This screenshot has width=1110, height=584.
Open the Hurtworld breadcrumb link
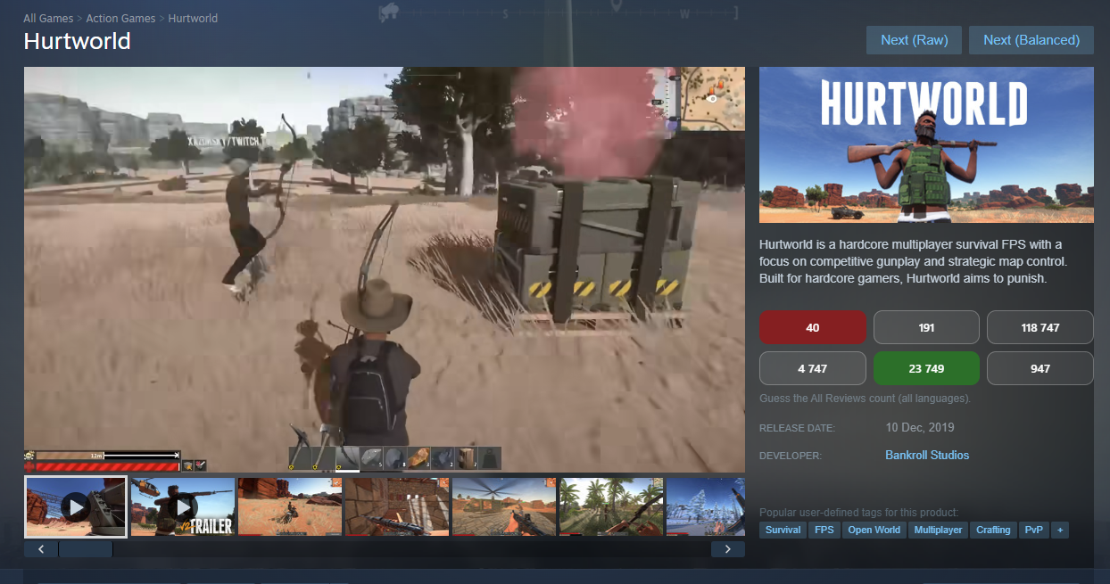click(x=193, y=18)
